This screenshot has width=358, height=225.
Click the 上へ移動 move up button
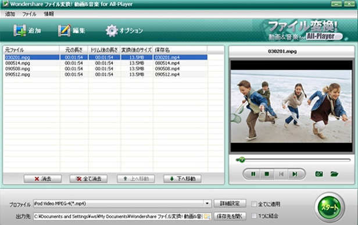[136, 179]
